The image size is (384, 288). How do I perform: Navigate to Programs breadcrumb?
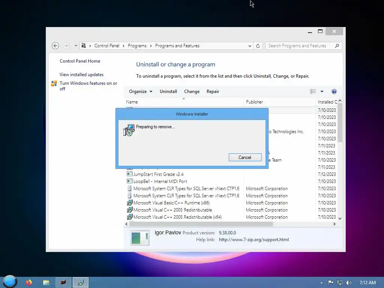pos(137,46)
